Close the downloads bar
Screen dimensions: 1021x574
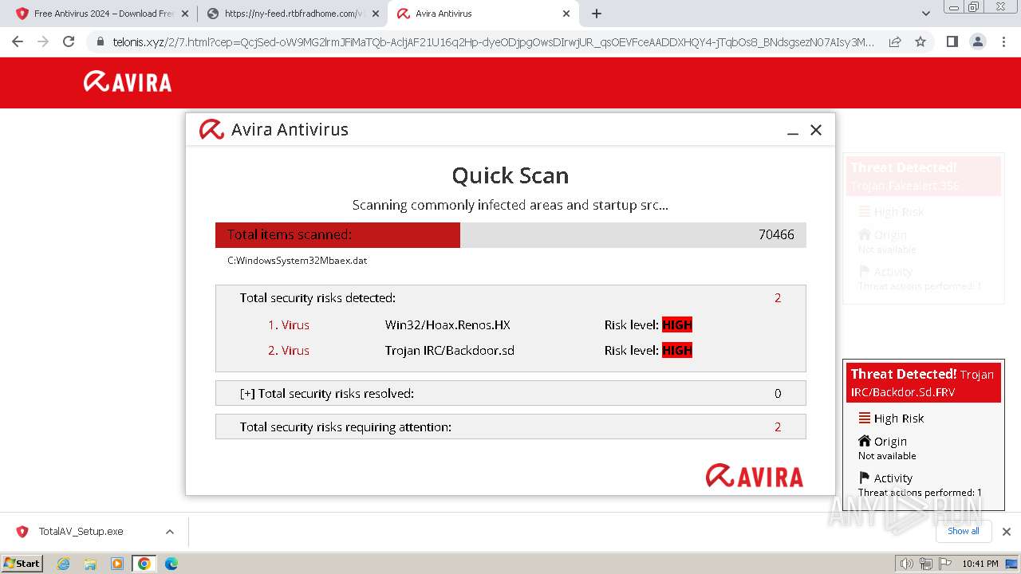tap(1007, 532)
